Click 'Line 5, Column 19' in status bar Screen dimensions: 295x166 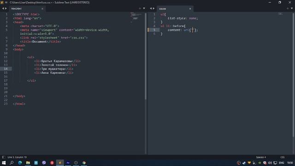tap(17, 157)
